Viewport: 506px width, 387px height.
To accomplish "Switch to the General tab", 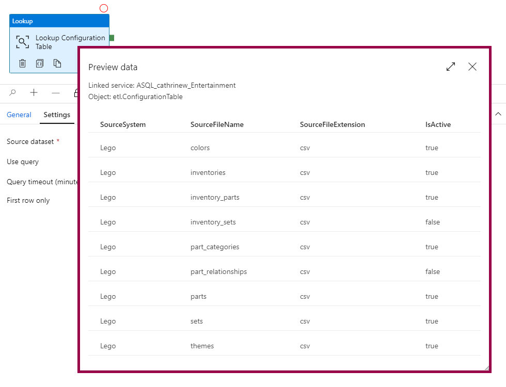I will point(19,115).
